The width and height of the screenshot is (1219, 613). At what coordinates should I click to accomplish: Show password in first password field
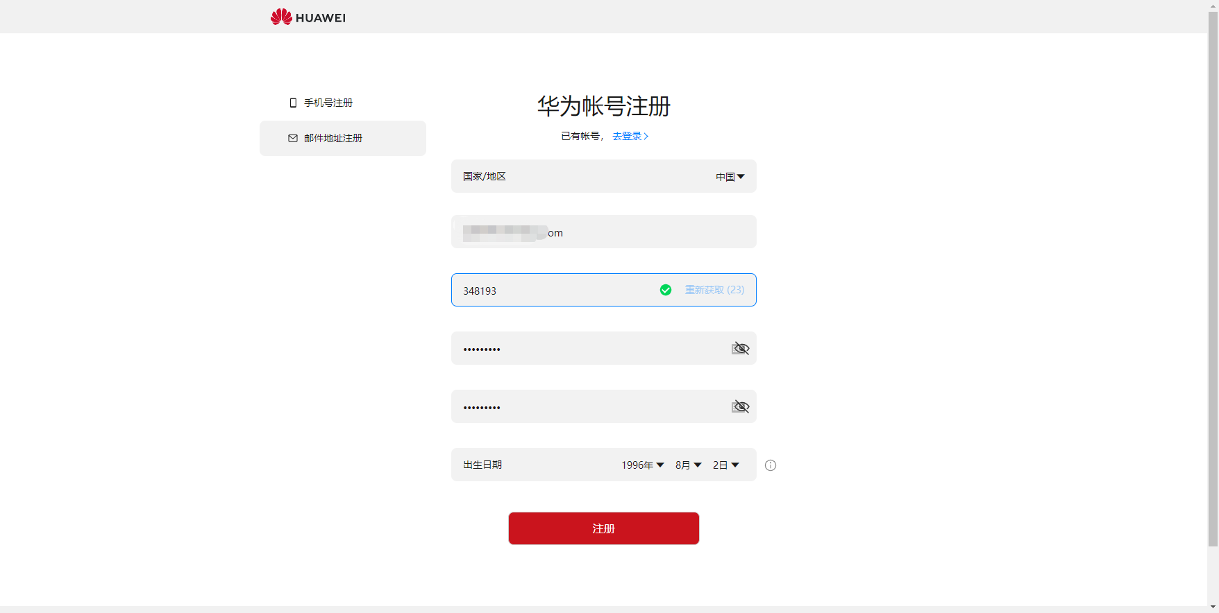tap(741, 348)
